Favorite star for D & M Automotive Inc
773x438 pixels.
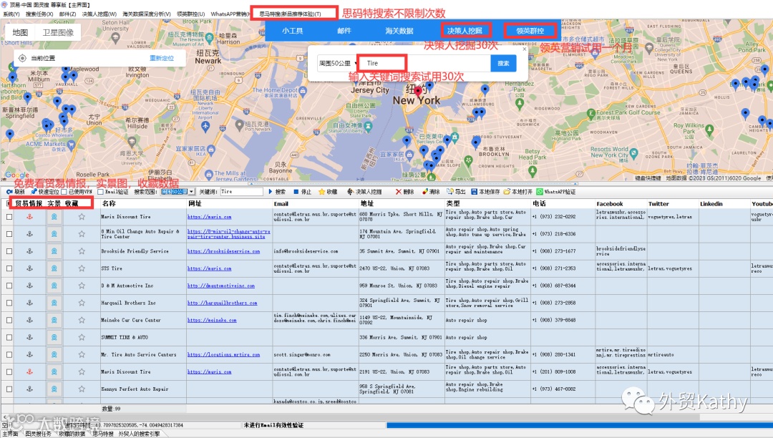tap(82, 286)
